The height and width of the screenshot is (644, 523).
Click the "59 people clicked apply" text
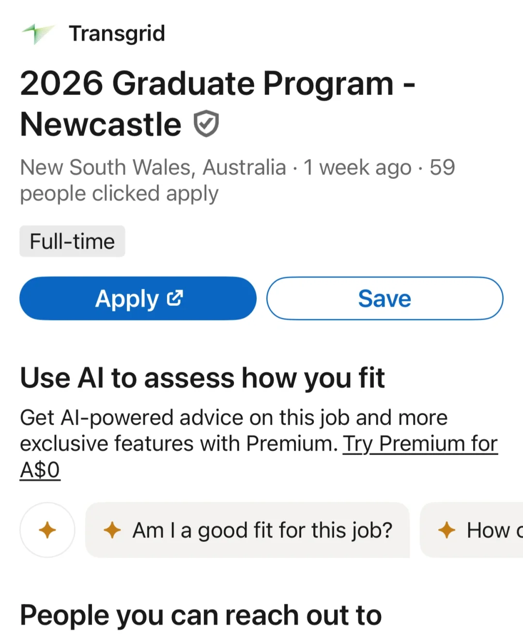[x=119, y=194]
